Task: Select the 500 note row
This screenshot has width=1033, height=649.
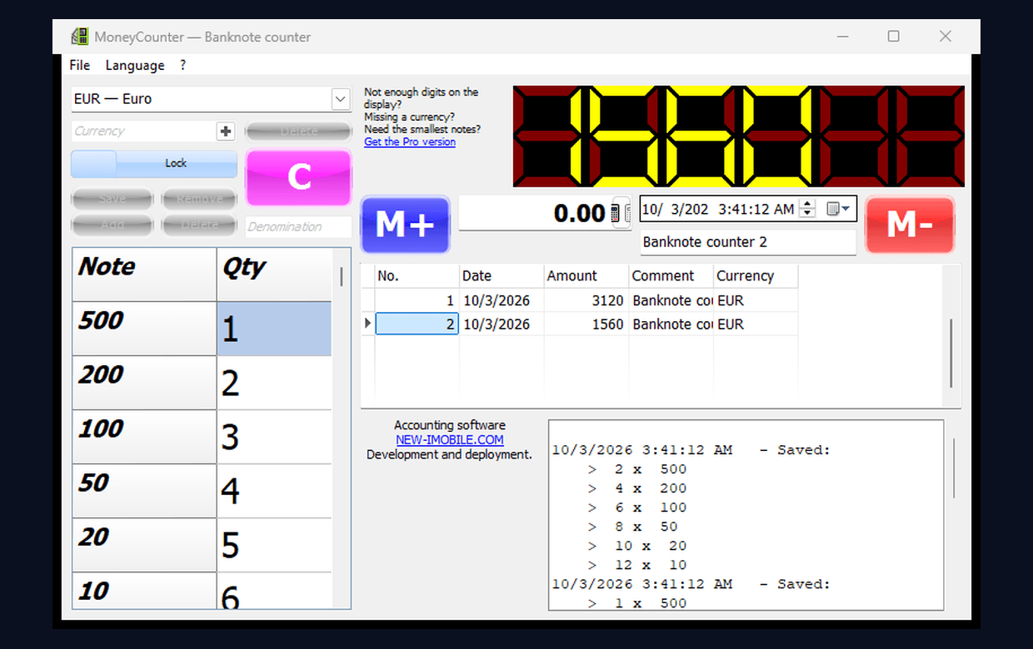Action: [144, 329]
